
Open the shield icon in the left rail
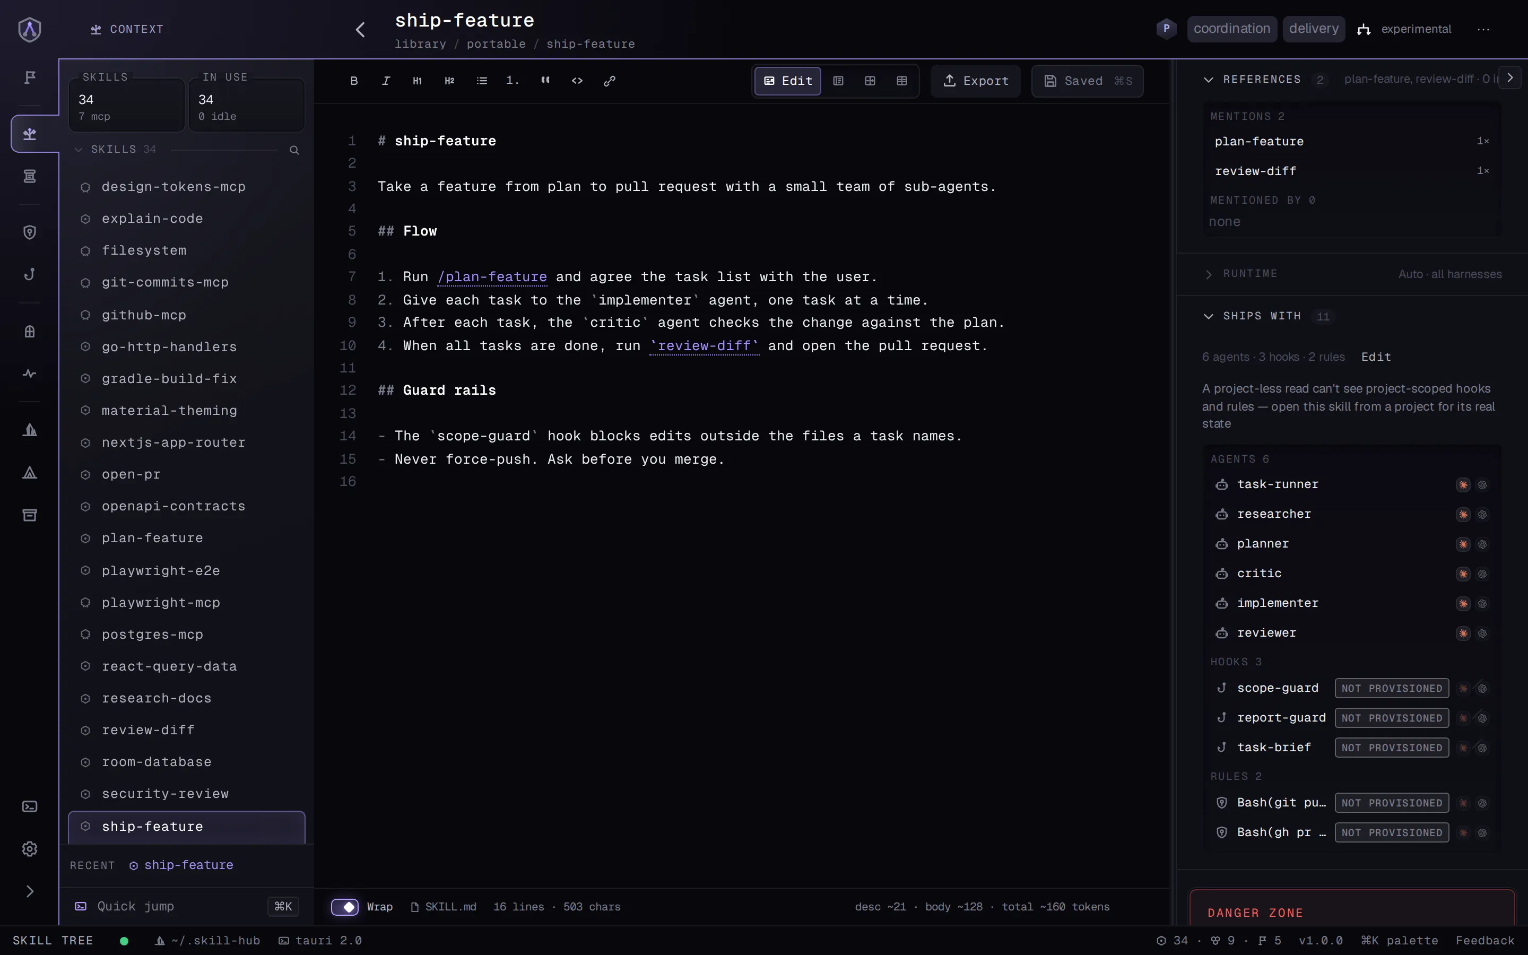(30, 232)
